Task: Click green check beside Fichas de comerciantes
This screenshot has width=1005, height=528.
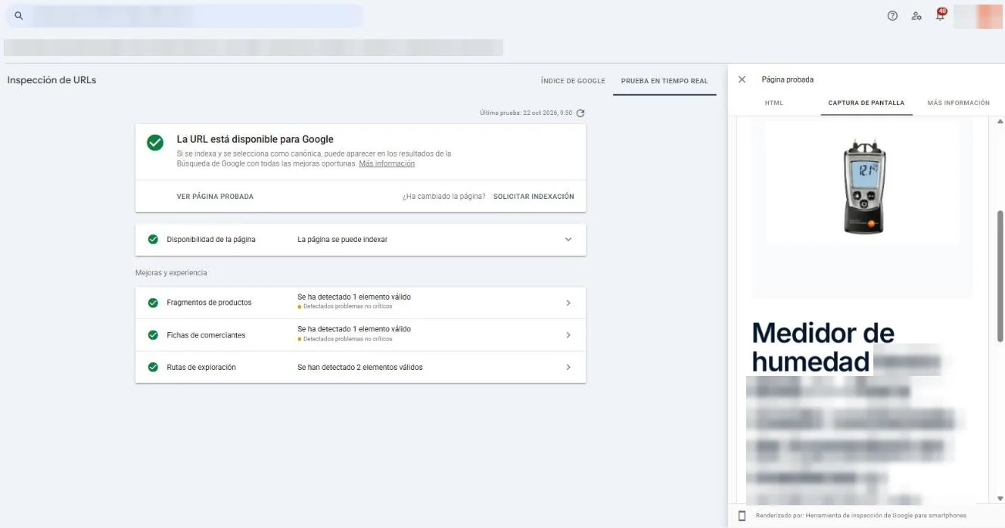Action: 153,335
